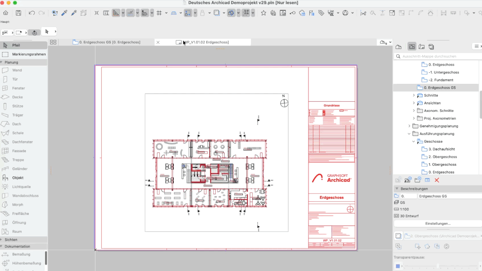Viewport: 482px width, 271px height.
Task: Select the Wand tool
Action: pyautogui.click(x=17, y=70)
